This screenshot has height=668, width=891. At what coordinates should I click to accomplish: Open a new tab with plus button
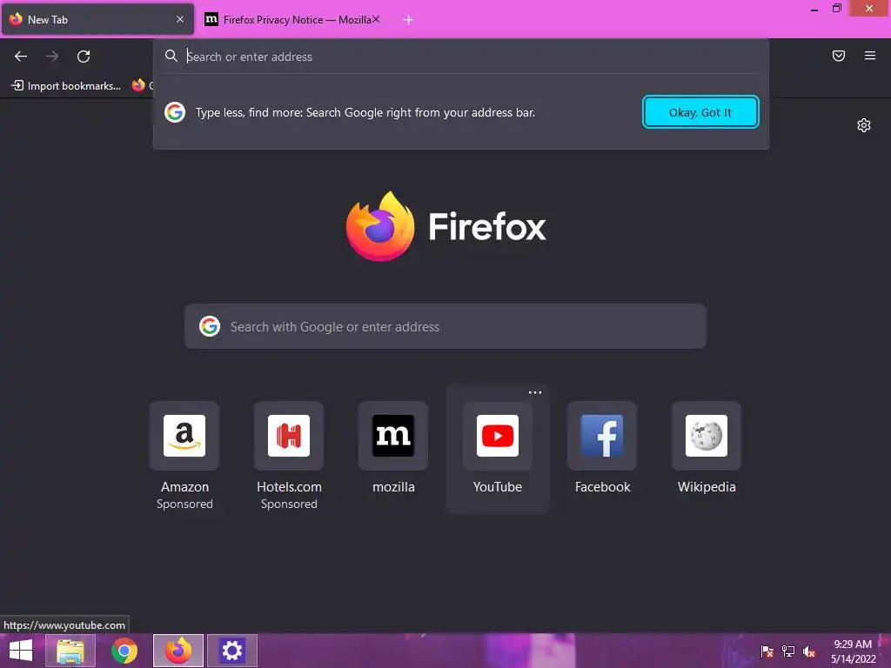tap(408, 20)
